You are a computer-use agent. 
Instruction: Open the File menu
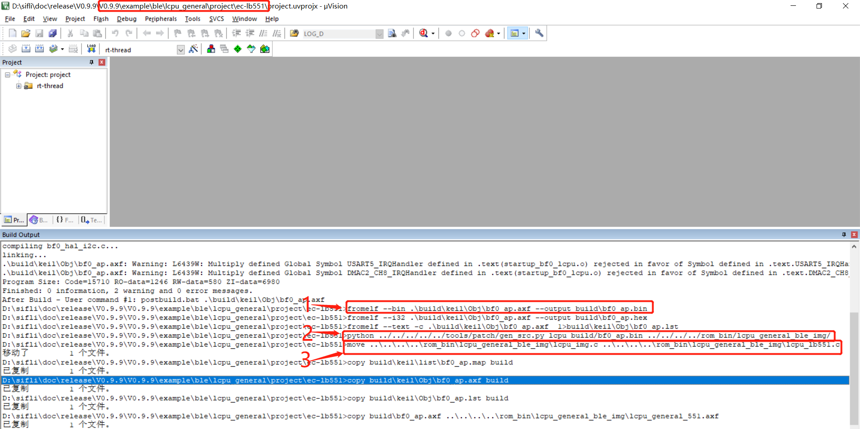click(x=10, y=19)
